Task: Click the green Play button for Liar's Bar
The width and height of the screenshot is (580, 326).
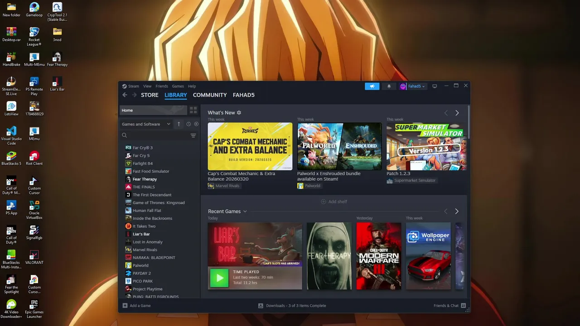Action: click(219, 278)
